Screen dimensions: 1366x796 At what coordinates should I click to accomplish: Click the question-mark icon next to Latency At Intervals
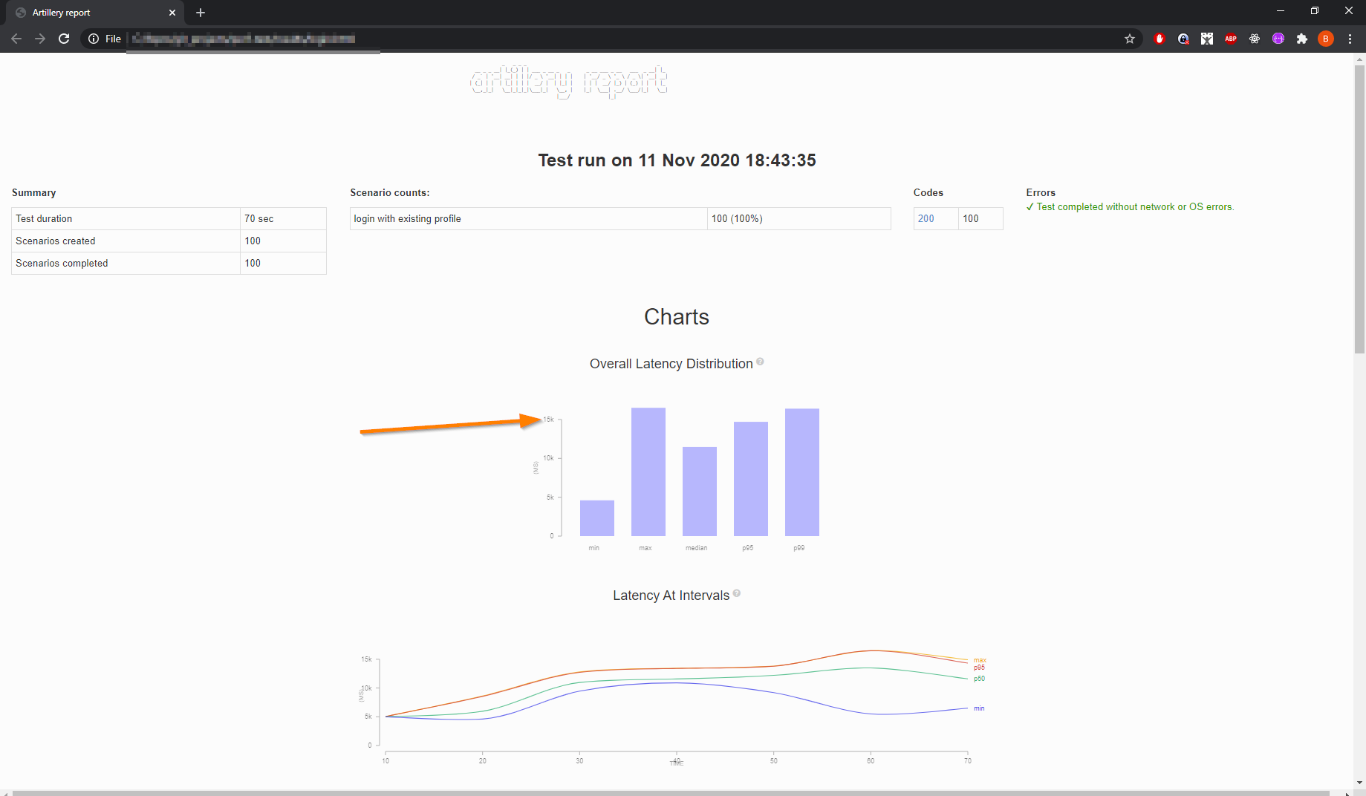coord(737,593)
